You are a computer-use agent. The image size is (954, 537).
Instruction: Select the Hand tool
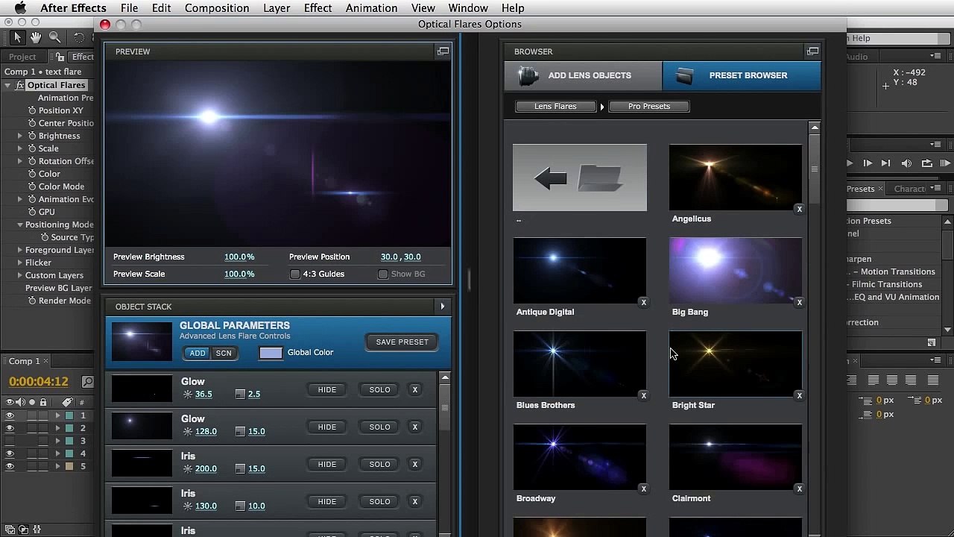(36, 37)
